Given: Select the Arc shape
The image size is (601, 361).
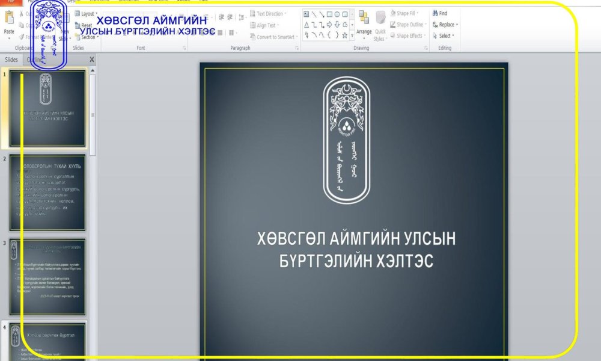Looking at the screenshot, I should tap(314, 35).
